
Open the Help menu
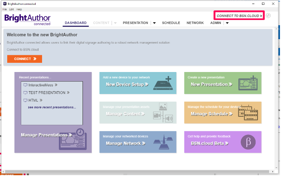(x=19, y=9)
